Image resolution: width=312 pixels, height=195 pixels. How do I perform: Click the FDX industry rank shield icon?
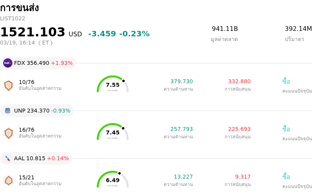tap(9, 85)
